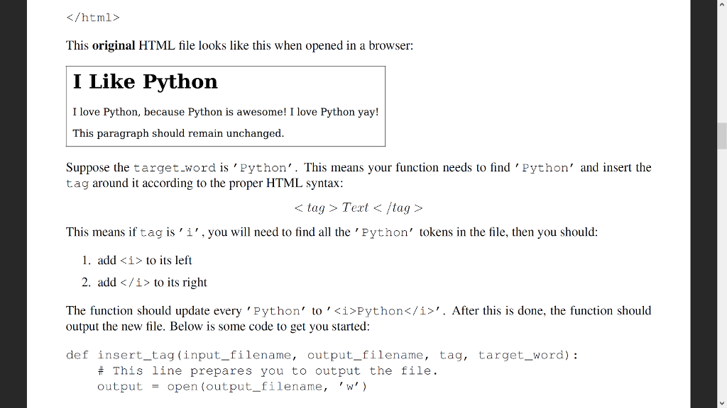Click the scroll up arrow
This screenshot has width=727, height=408.
pos(721,6)
